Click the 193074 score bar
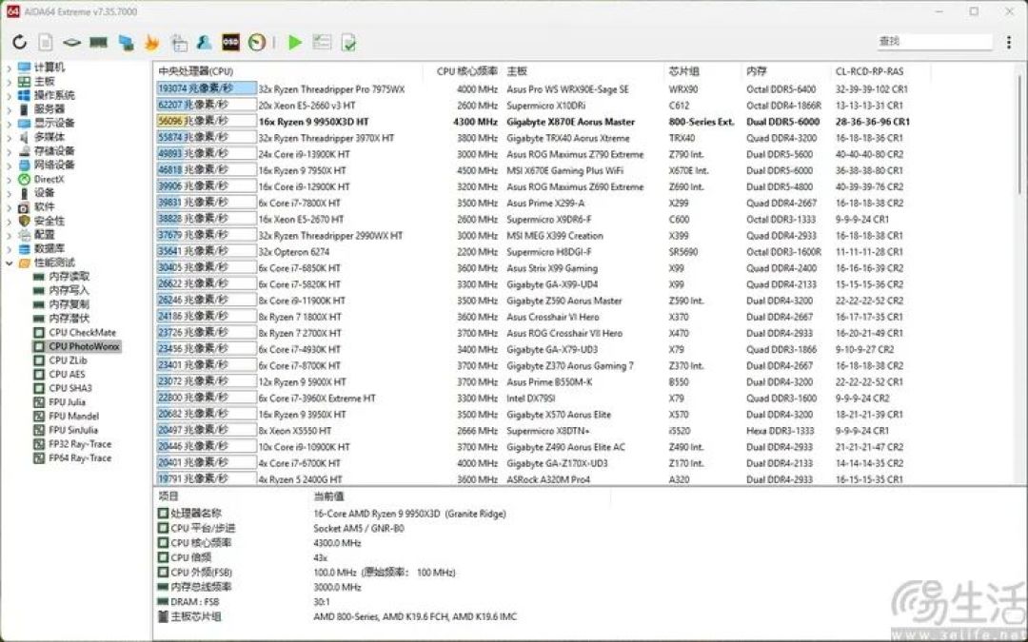Screen dimensions: 1028x642 point(207,88)
